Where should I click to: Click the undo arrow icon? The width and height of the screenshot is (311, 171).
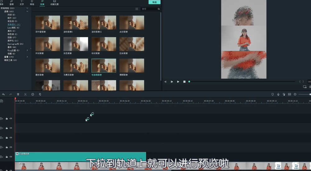(3, 94)
